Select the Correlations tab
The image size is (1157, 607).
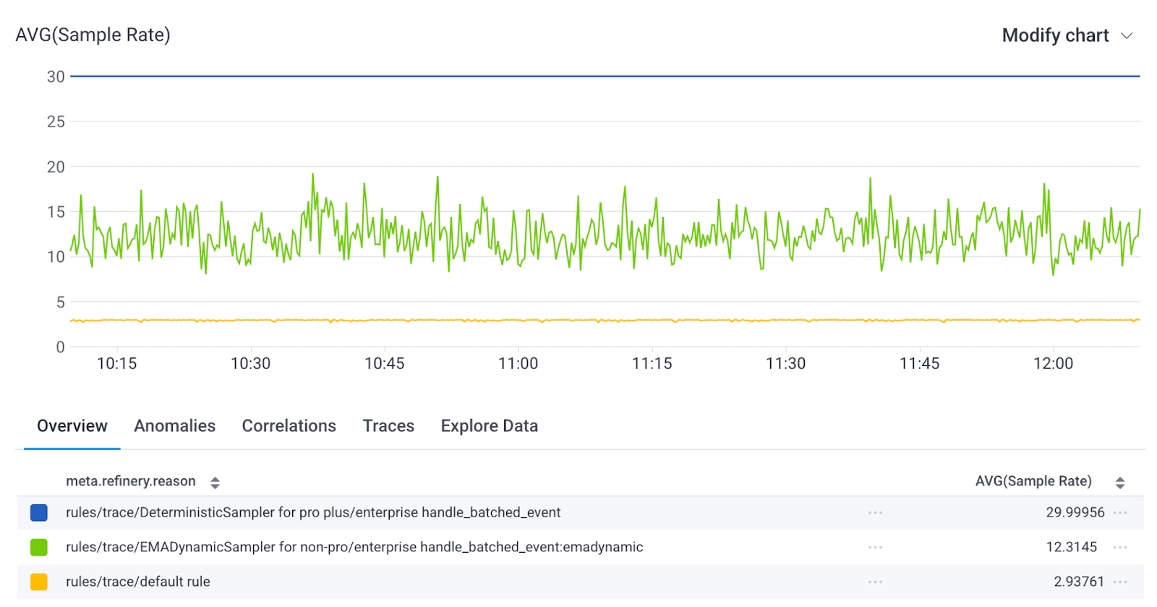coord(289,426)
